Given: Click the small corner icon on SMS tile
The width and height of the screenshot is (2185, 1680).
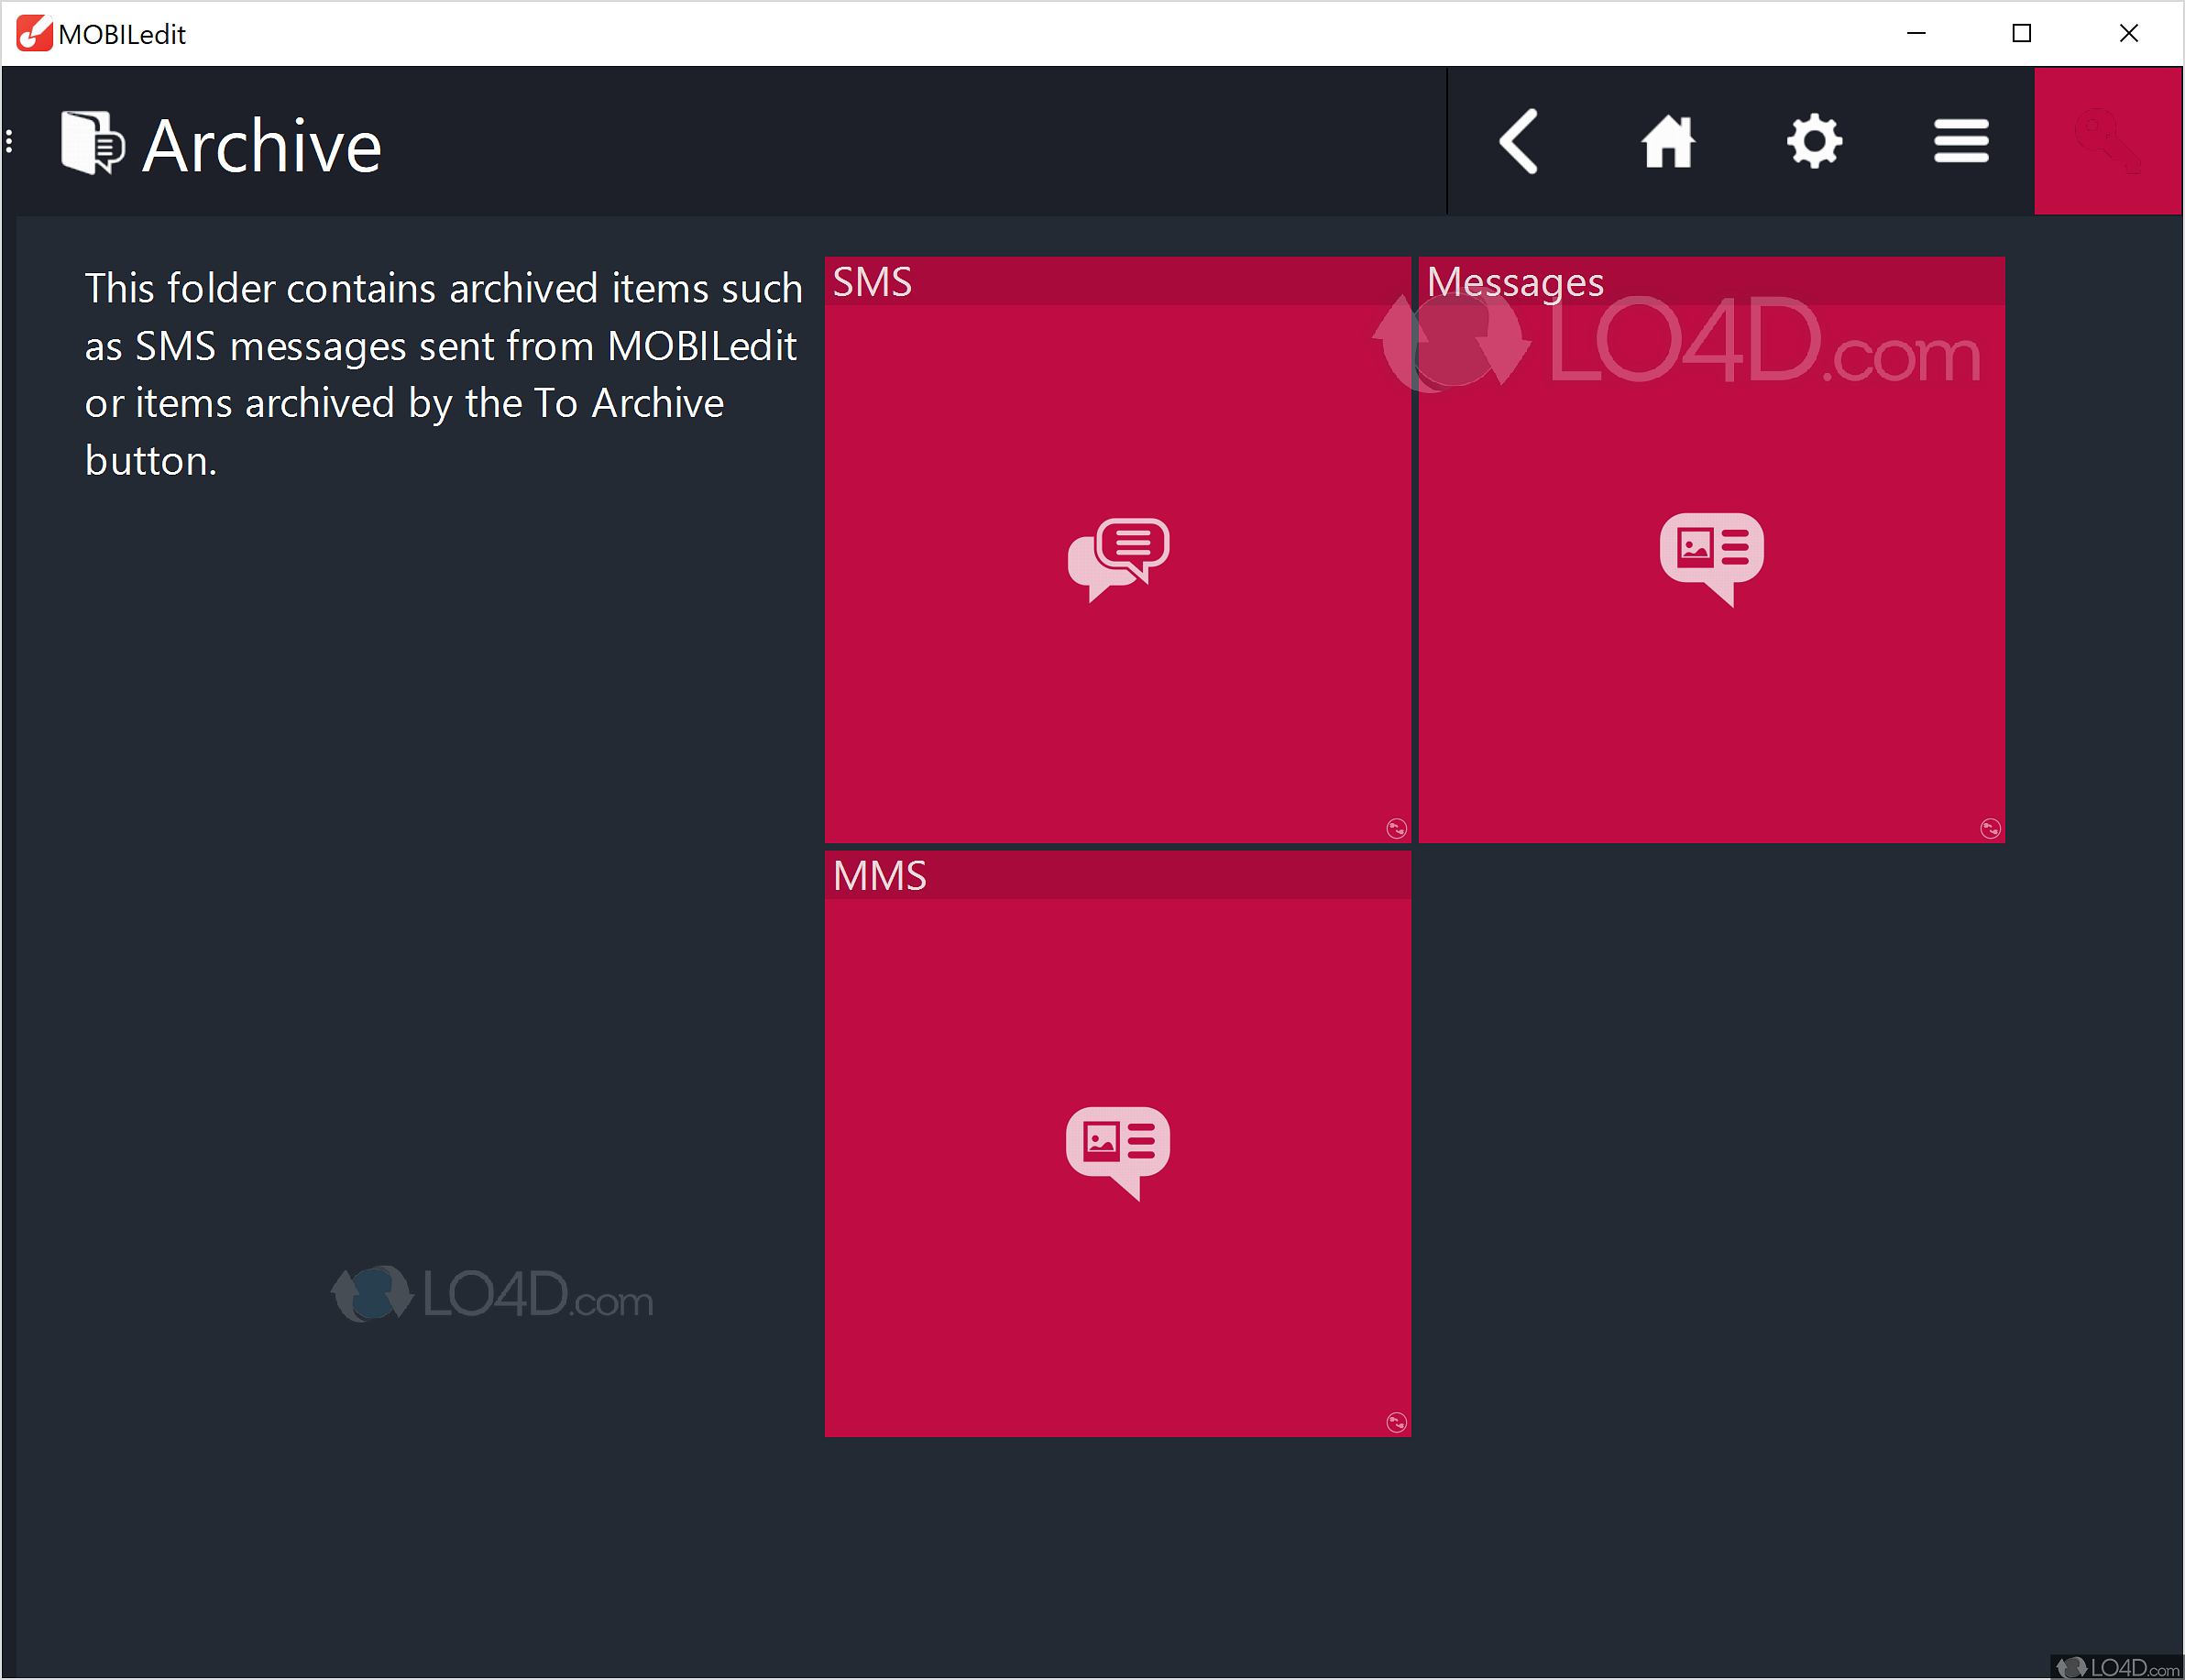Looking at the screenshot, I should click(x=1396, y=828).
